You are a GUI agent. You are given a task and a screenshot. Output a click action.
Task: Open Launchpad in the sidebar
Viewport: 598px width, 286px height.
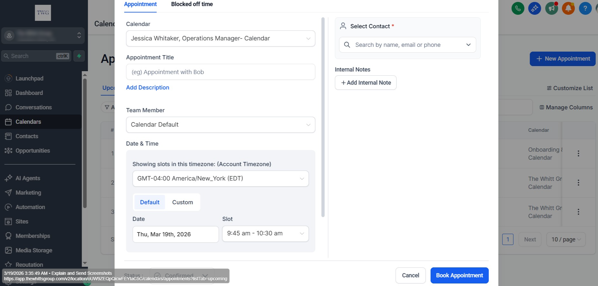coord(29,79)
